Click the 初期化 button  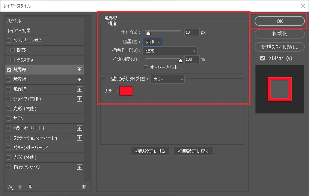[x=280, y=34]
